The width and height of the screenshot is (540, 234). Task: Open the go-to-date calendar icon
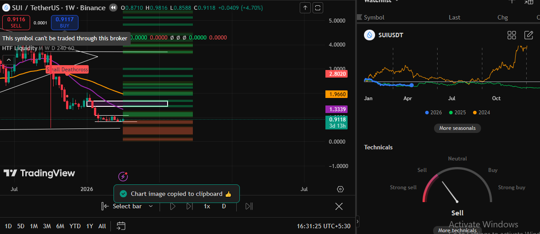(121, 226)
